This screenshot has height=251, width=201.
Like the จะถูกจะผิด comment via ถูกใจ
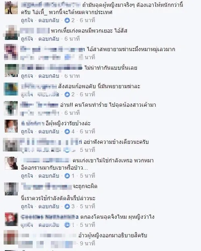[27, 207]
